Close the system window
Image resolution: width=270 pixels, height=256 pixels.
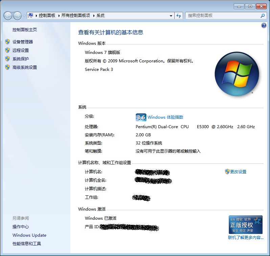(x=262, y=6)
